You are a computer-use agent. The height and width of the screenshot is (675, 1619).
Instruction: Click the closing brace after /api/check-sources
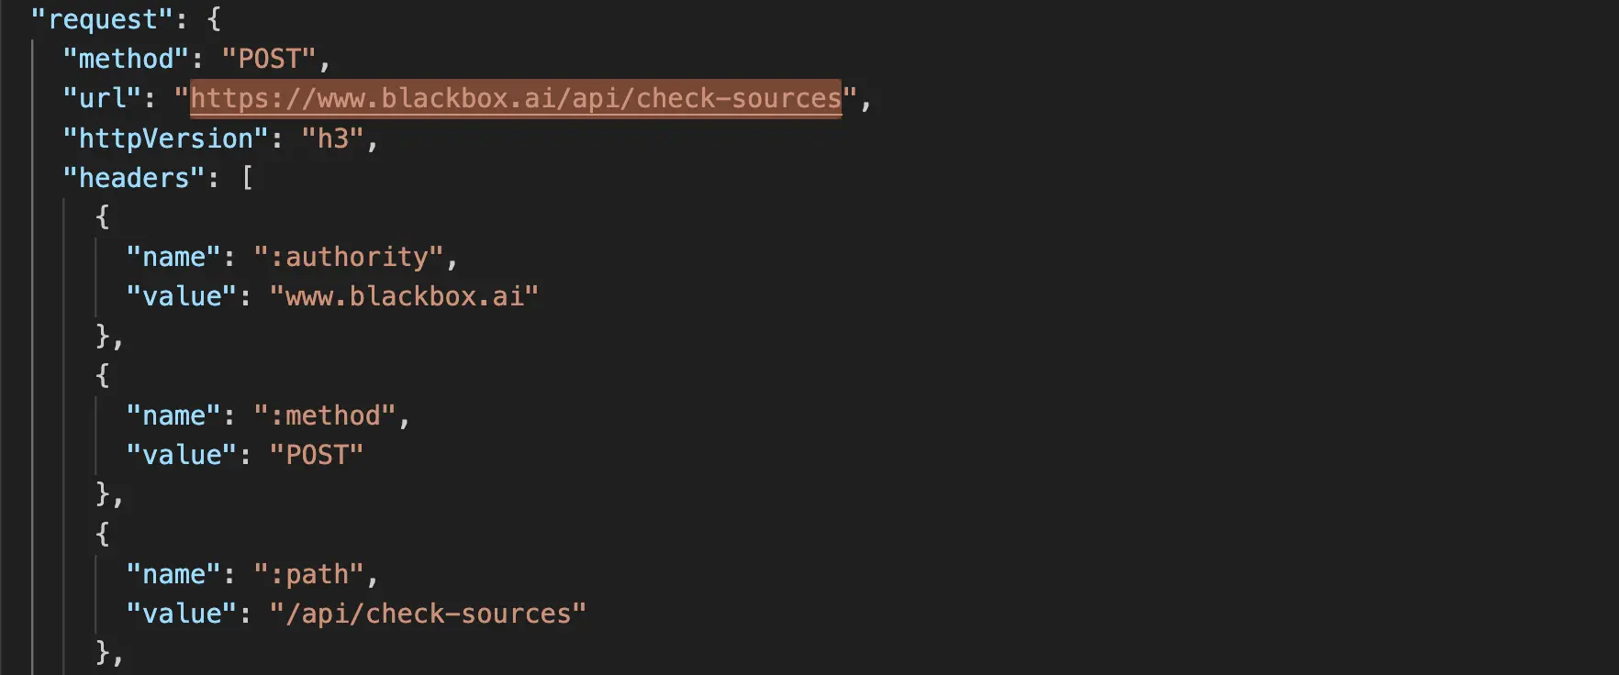(103, 653)
